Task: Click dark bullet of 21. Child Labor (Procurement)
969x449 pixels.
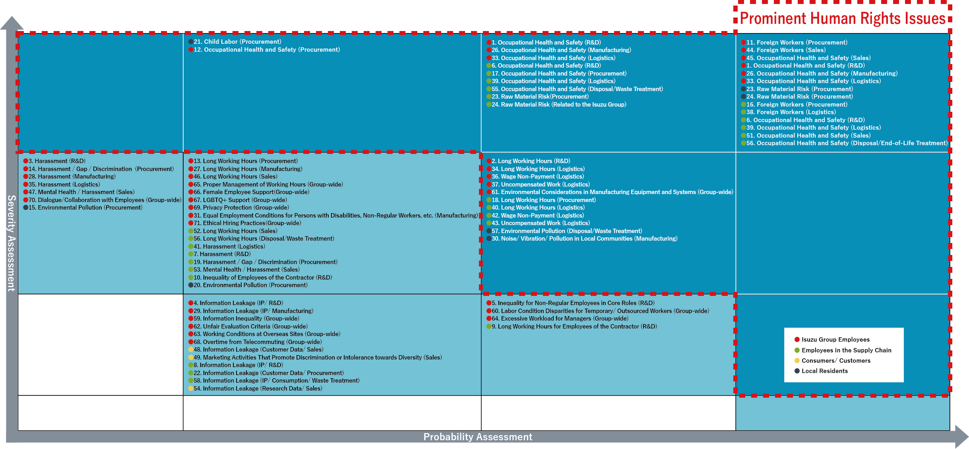Action: (x=191, y=41)
